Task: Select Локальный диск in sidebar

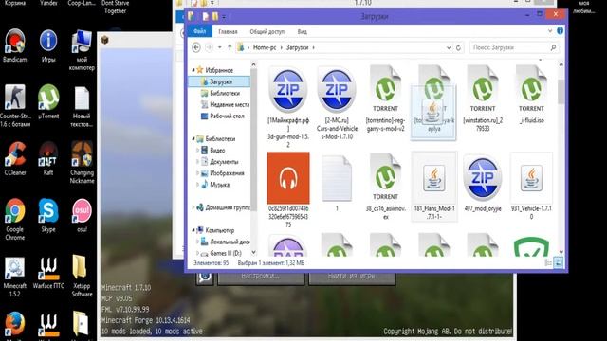Action: [225, 242]
